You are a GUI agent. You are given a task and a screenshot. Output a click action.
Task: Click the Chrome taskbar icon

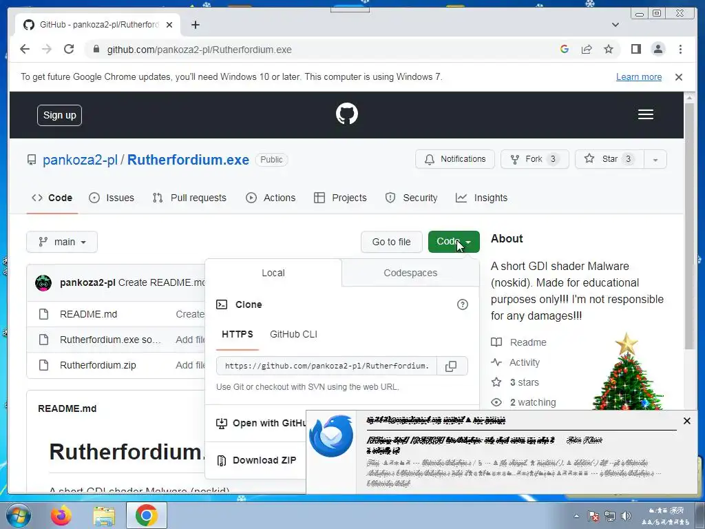[x=147, y=515]
